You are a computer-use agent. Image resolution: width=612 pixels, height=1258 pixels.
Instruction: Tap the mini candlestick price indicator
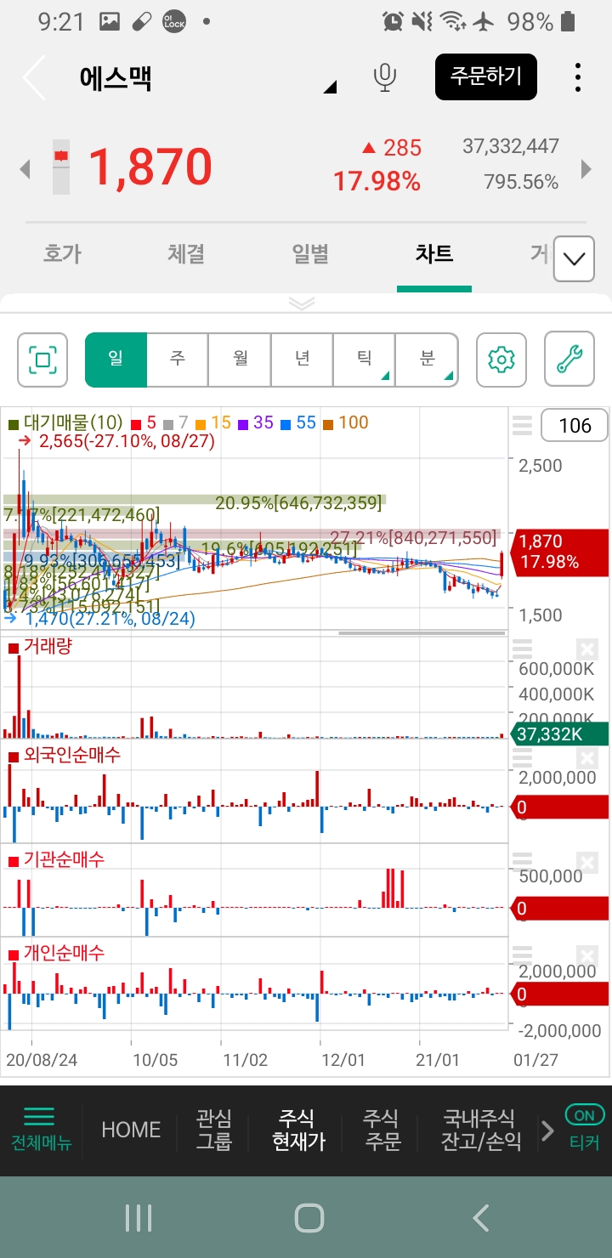tap(60, 166)
